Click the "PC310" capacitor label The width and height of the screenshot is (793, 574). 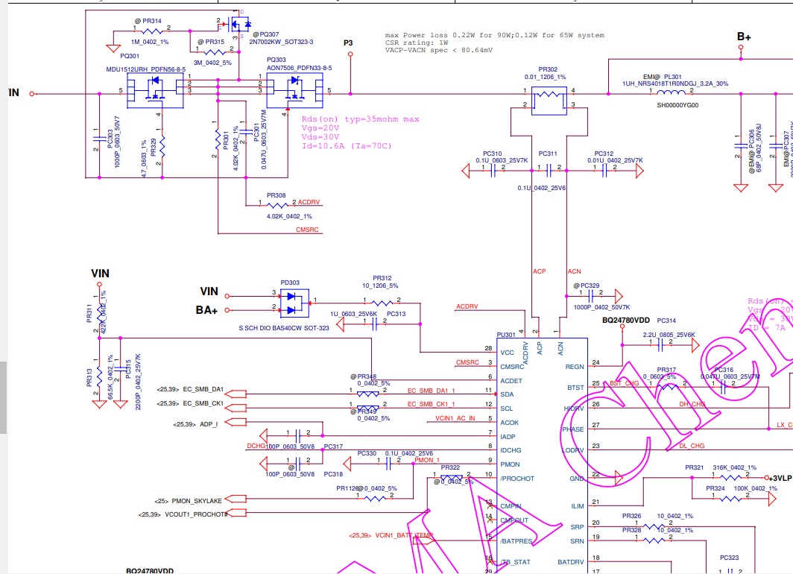pyautogui.click(x=492, y=154)
